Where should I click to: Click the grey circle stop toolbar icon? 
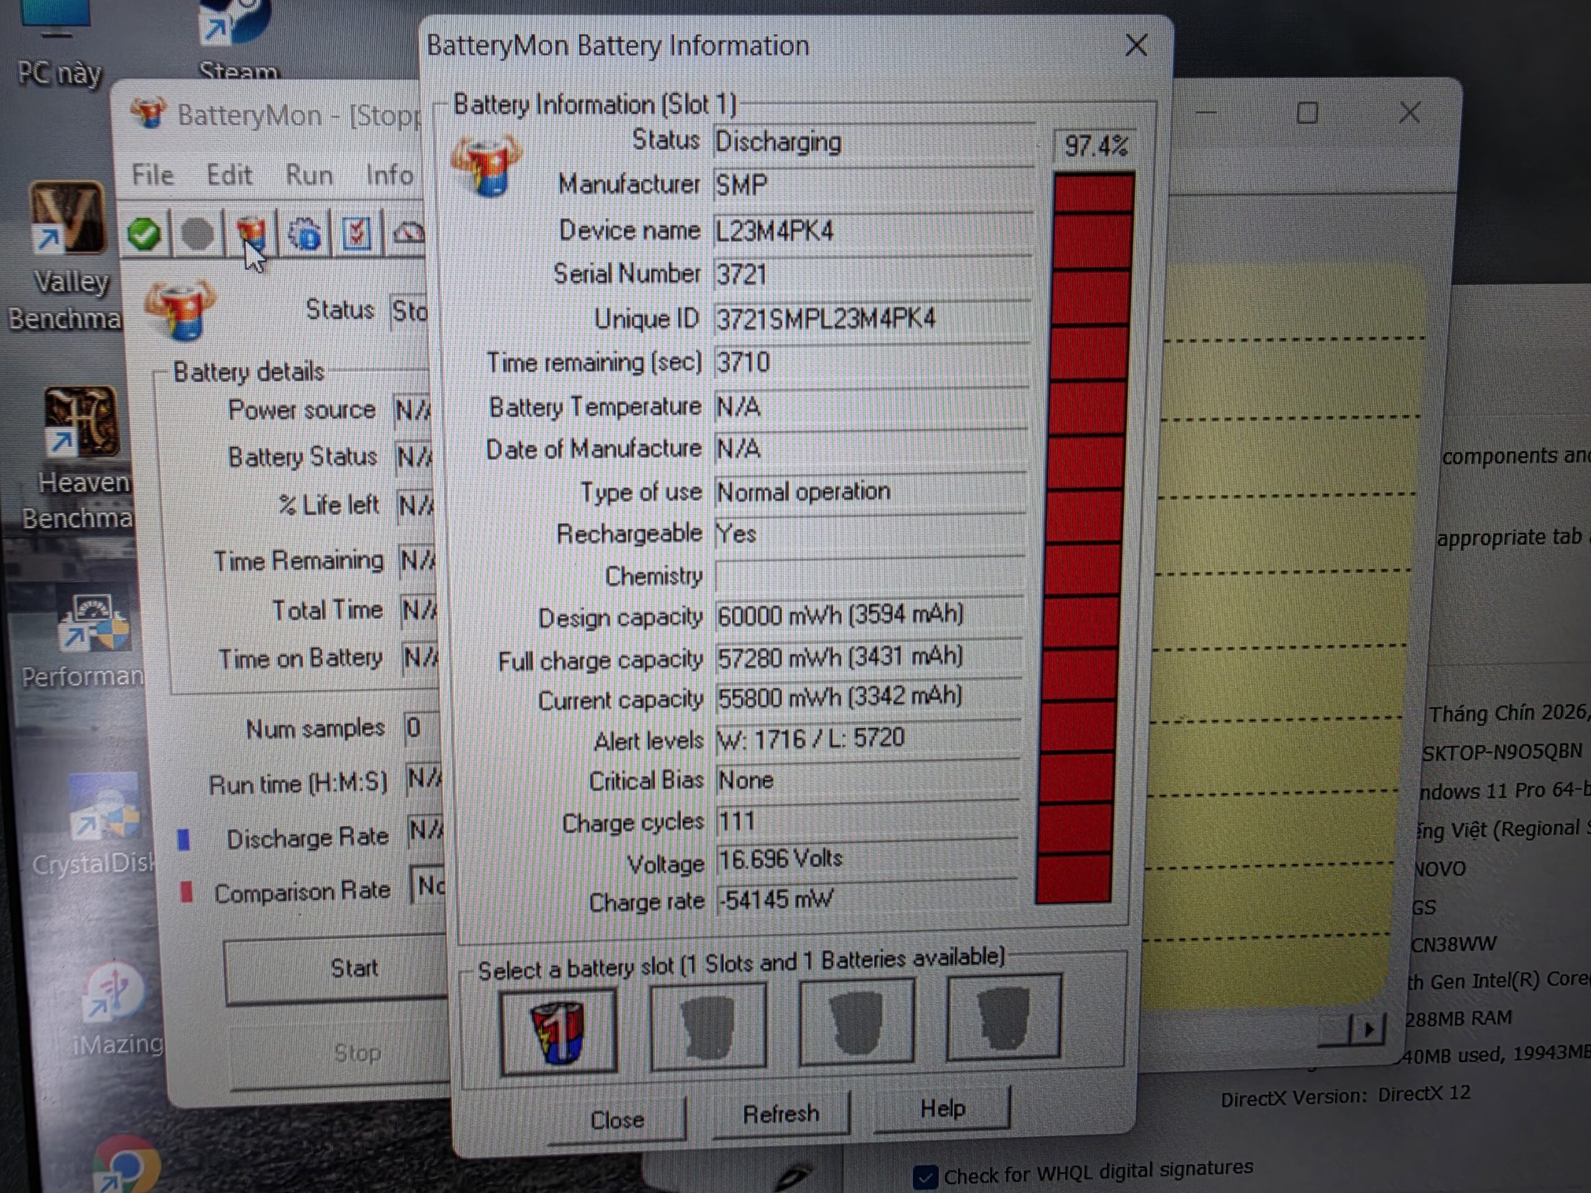click(197, 234)
